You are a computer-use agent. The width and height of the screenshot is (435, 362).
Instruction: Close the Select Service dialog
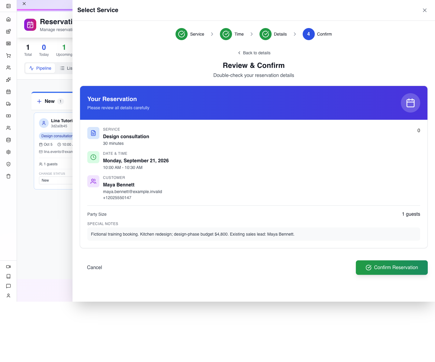[425, 10]
